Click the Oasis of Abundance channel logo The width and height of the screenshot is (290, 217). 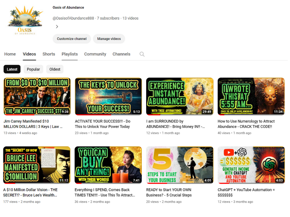click(25, 20)
